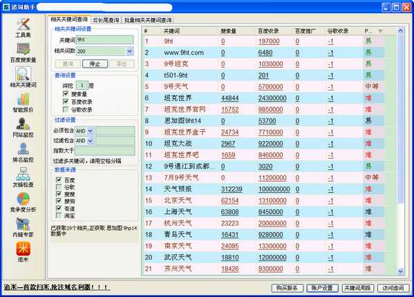Expand the 相关词数 dropdown
414x297 pixels.
(130, 51)
